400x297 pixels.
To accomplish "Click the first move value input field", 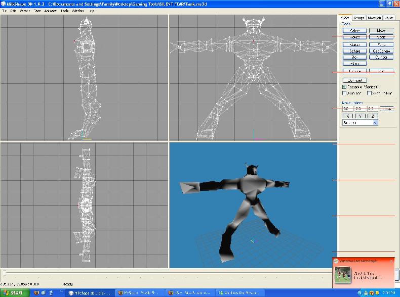I will pyautogui.click(x=347, y=109).
